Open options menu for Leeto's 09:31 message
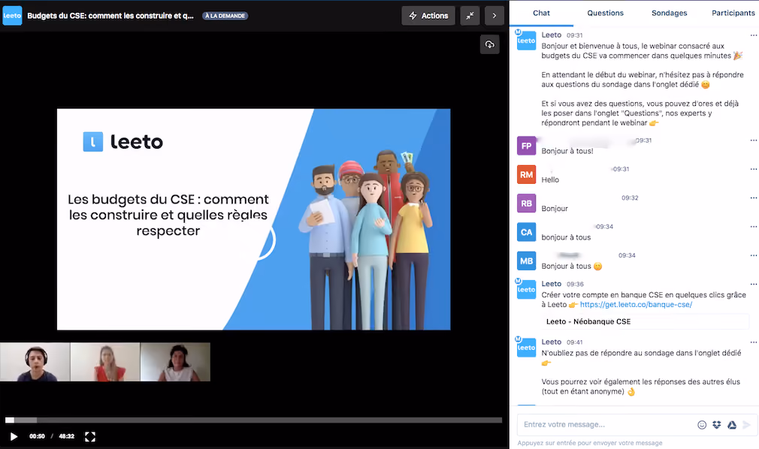Image resolution: width=759 pixels, height=449 pixels. pyautogui.click(x=753, y=35)
